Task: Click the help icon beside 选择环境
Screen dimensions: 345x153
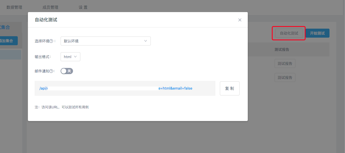Action: pos(51,41)
